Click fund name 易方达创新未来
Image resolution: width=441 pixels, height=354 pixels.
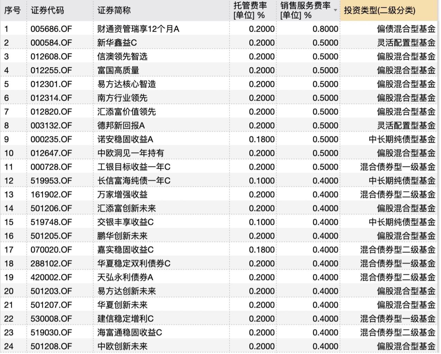126,291
